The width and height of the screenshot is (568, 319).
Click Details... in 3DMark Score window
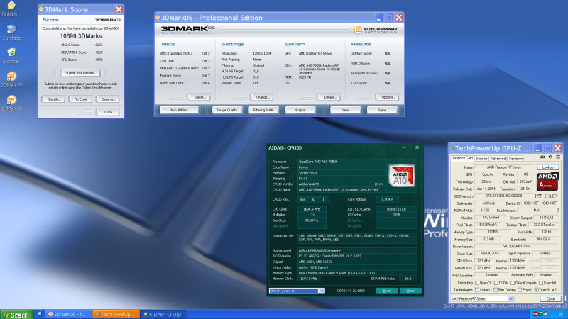coord(54,99)
